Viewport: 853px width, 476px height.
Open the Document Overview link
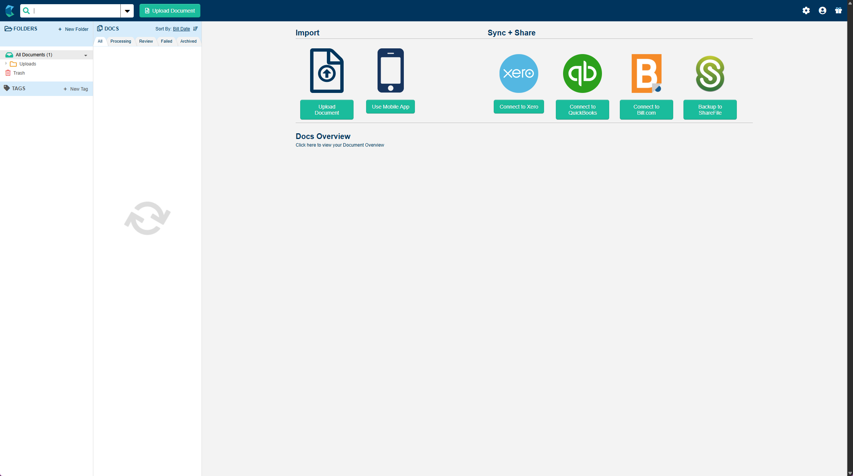(x=340, y=145)
